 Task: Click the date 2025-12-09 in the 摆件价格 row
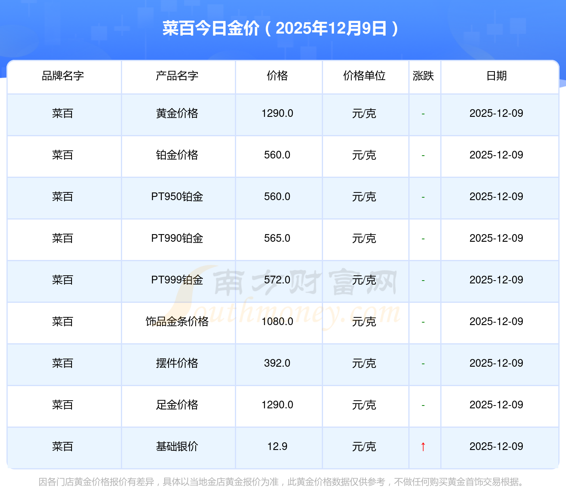point(496,363)
